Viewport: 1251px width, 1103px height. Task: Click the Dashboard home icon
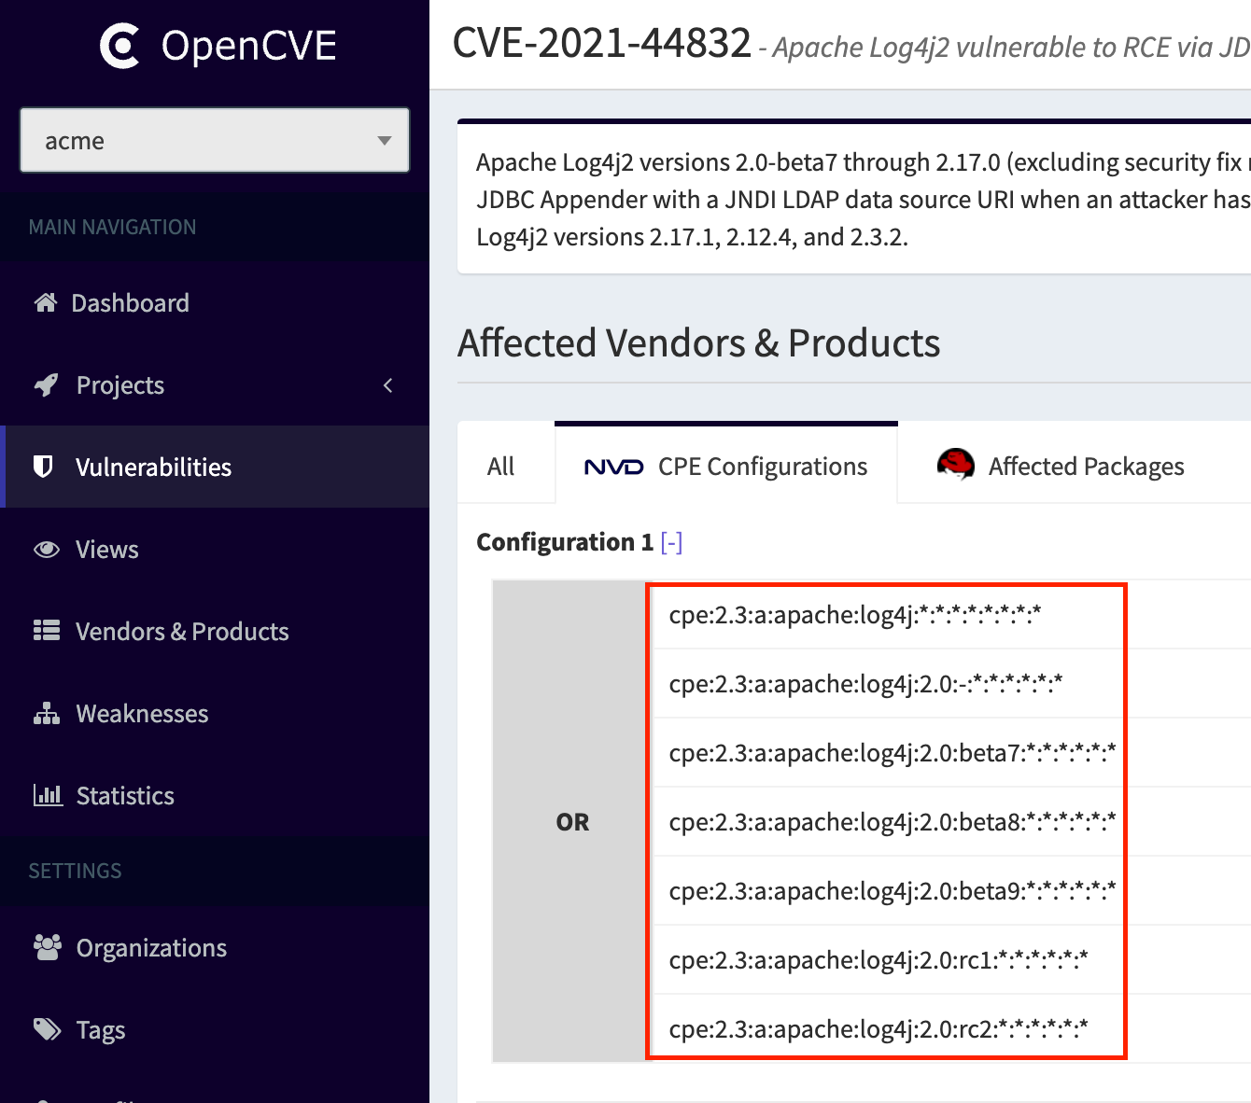click(46, 302)
